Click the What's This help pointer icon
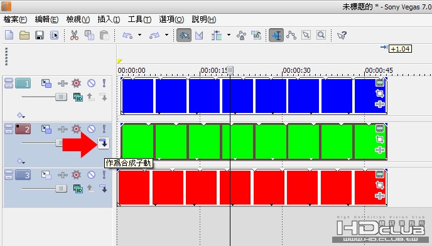432x246 pixels. (x=342, y=35)
